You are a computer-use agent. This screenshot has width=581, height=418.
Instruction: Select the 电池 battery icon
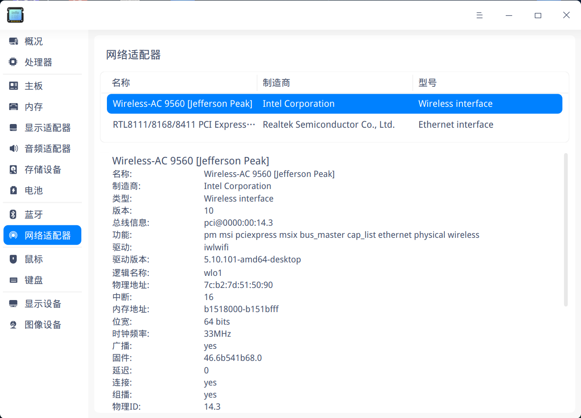pyautogui.click(x=13, y=190)
